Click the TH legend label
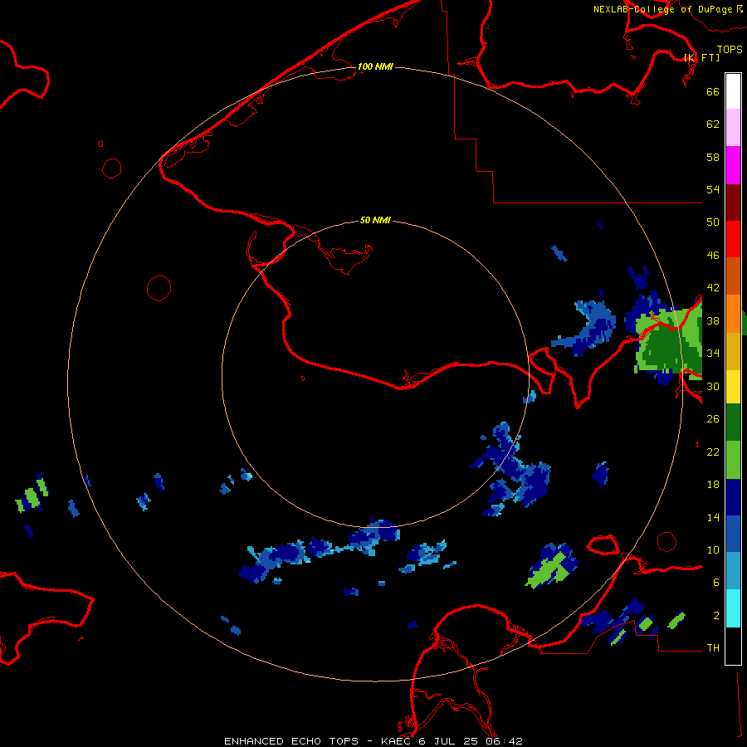The image size is (747, 747). click(x=713, y=648)
